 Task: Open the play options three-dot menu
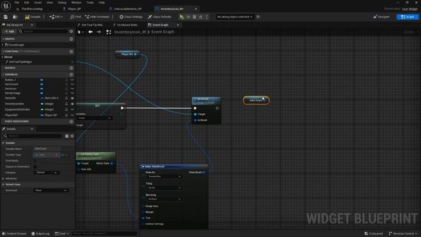pyautogui.click(x=207, y=17)
